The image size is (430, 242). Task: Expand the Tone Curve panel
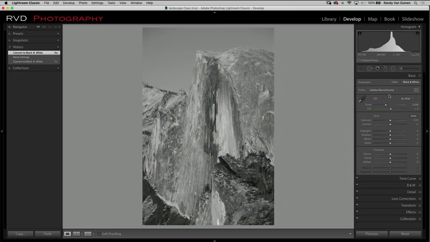pyautogui.click(x=419, y=179)
